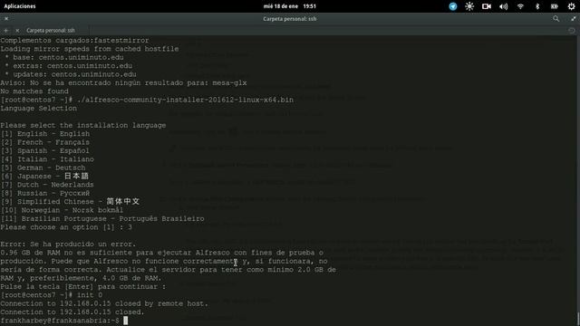The height and width of the screenshot is (326, 580).
Task: Click the 'Language Selection' heading text
Action: point(38,109)
